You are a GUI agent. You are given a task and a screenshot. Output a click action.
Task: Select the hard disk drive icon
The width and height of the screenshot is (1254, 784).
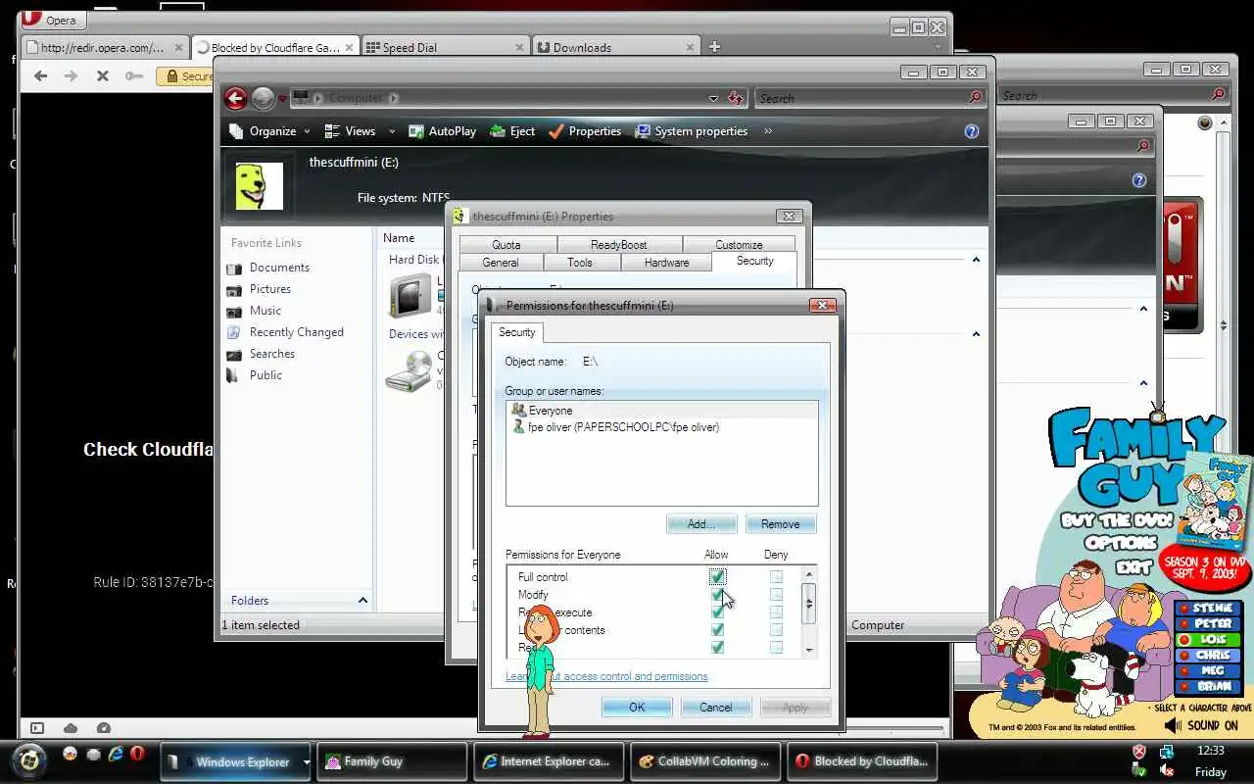click(410, 294)
